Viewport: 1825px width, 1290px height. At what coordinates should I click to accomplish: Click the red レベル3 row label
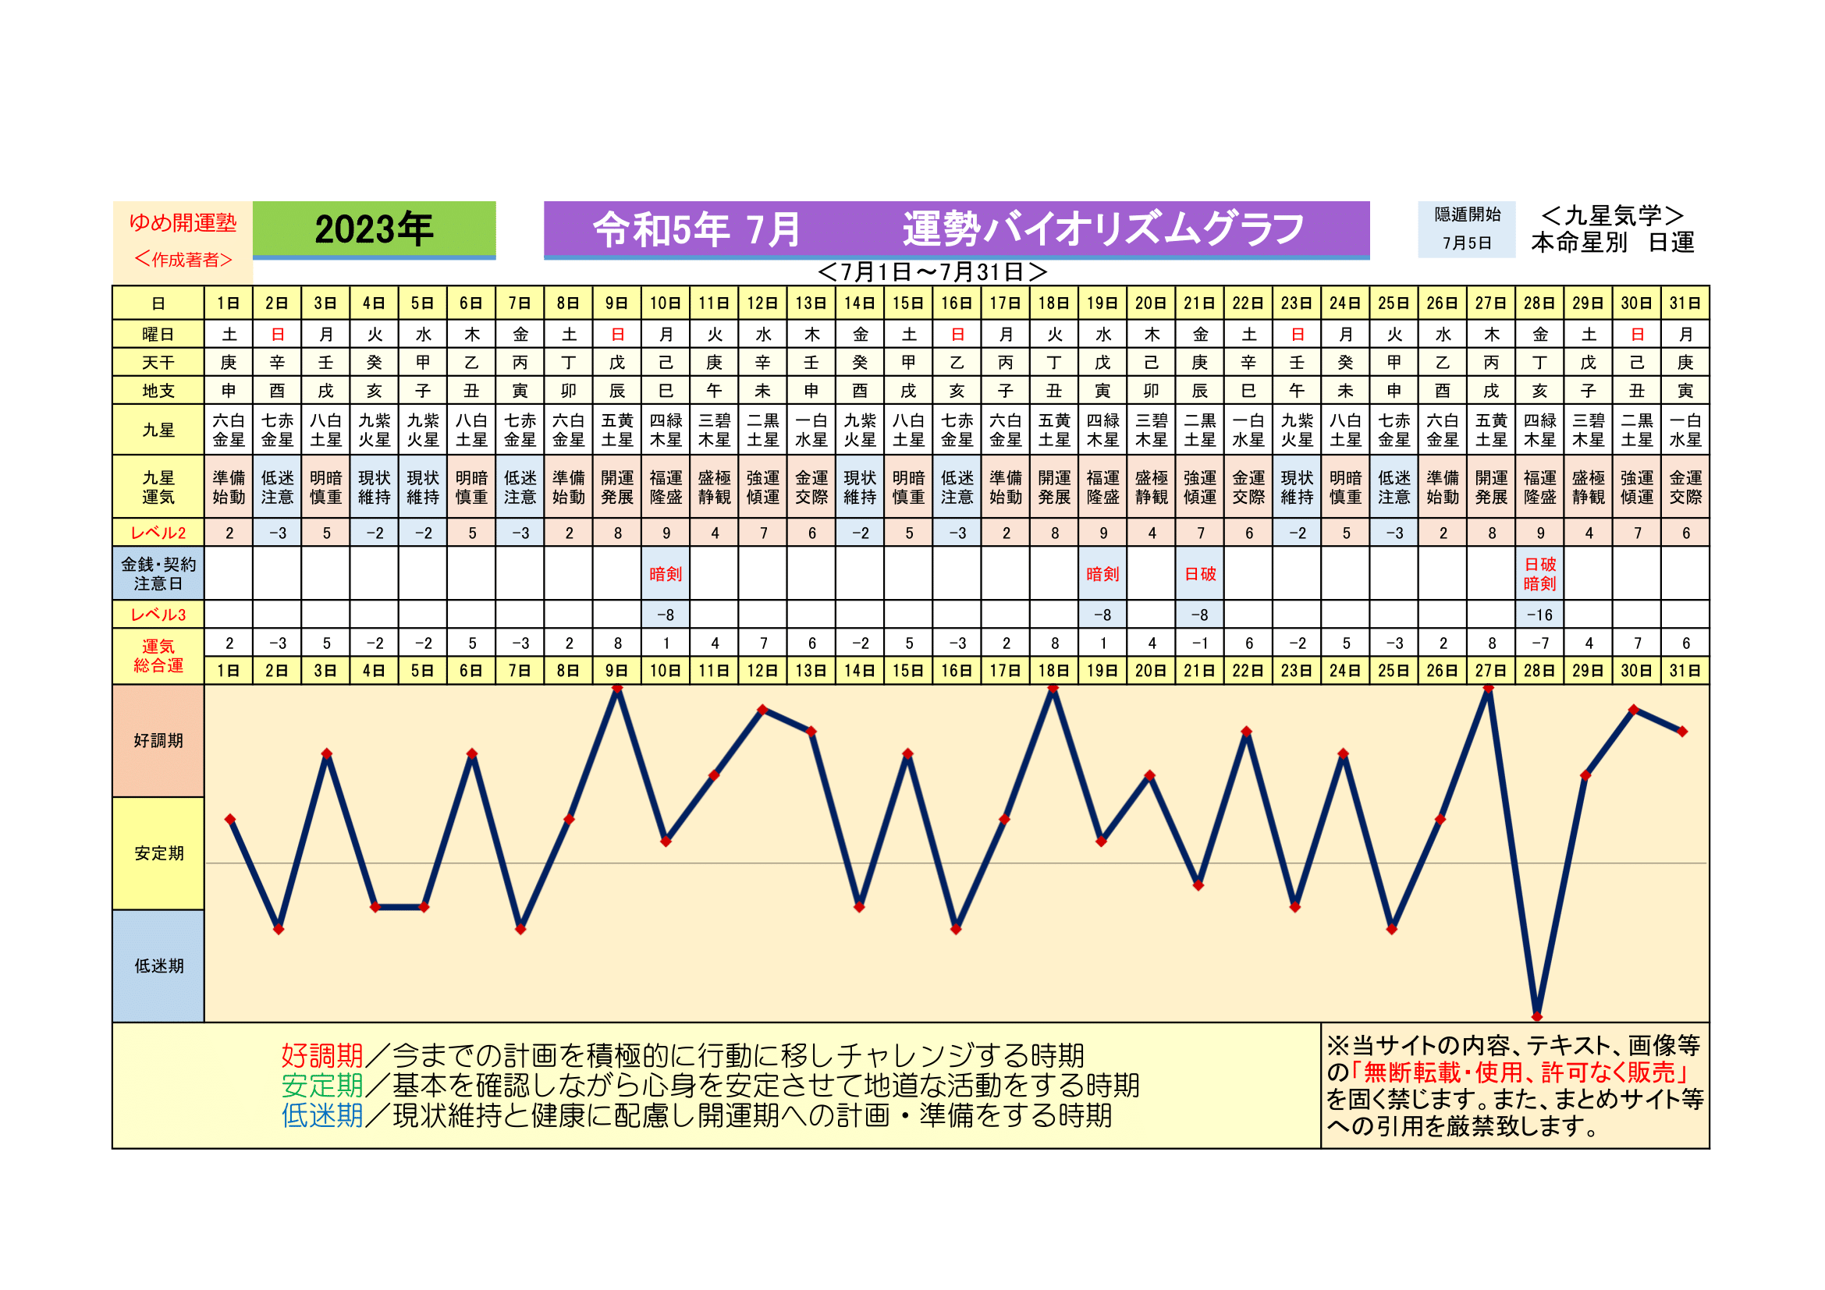tap(158, 615)
